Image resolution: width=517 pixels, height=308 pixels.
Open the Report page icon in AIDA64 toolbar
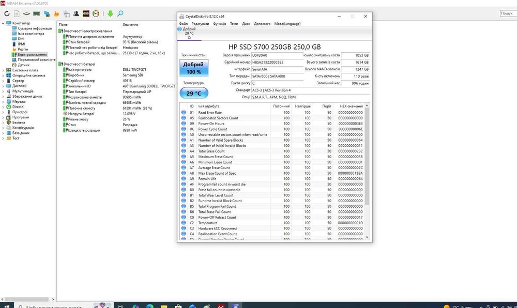17,13
